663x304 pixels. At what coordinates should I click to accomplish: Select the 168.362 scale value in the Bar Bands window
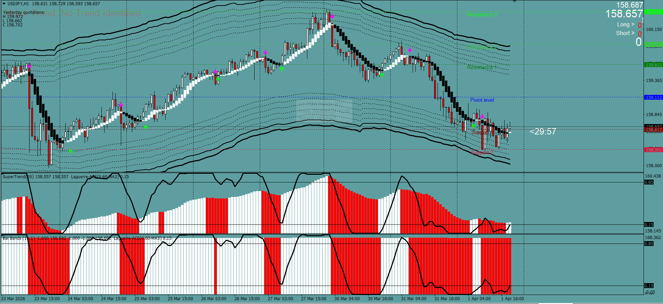[653, 238]
